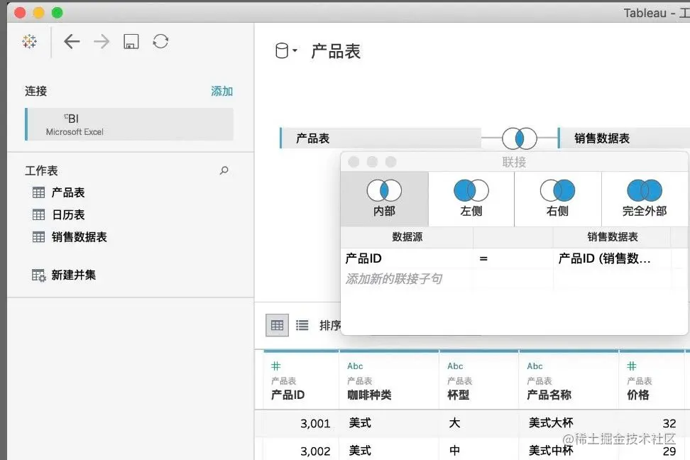Image resolution: width=690 pixels, height=460 pixels.
Task: Switch to metadata list view
Action: point(302,325)
